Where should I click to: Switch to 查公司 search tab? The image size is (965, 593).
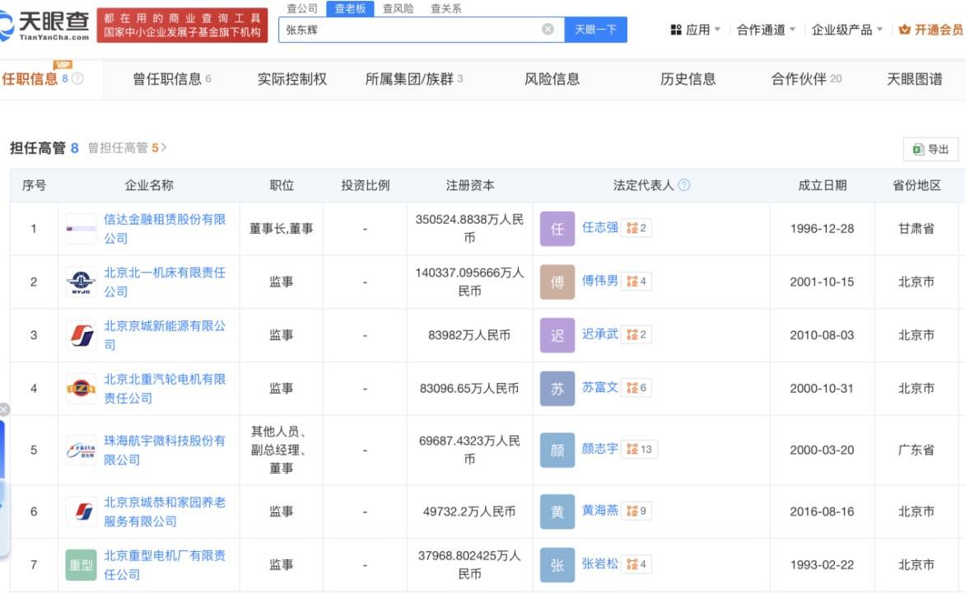(x=302, y=8)
